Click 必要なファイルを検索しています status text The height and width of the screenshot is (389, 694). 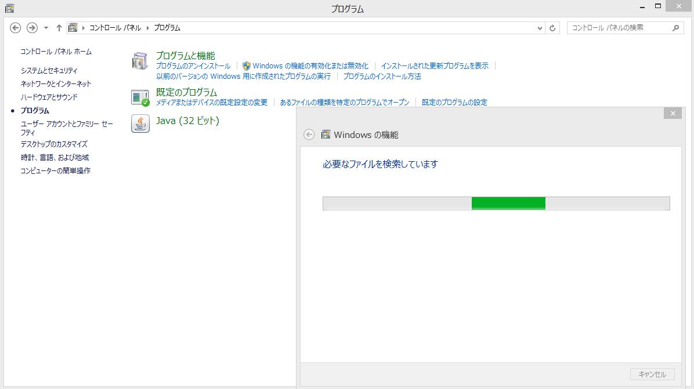click(x=380, y=165)
